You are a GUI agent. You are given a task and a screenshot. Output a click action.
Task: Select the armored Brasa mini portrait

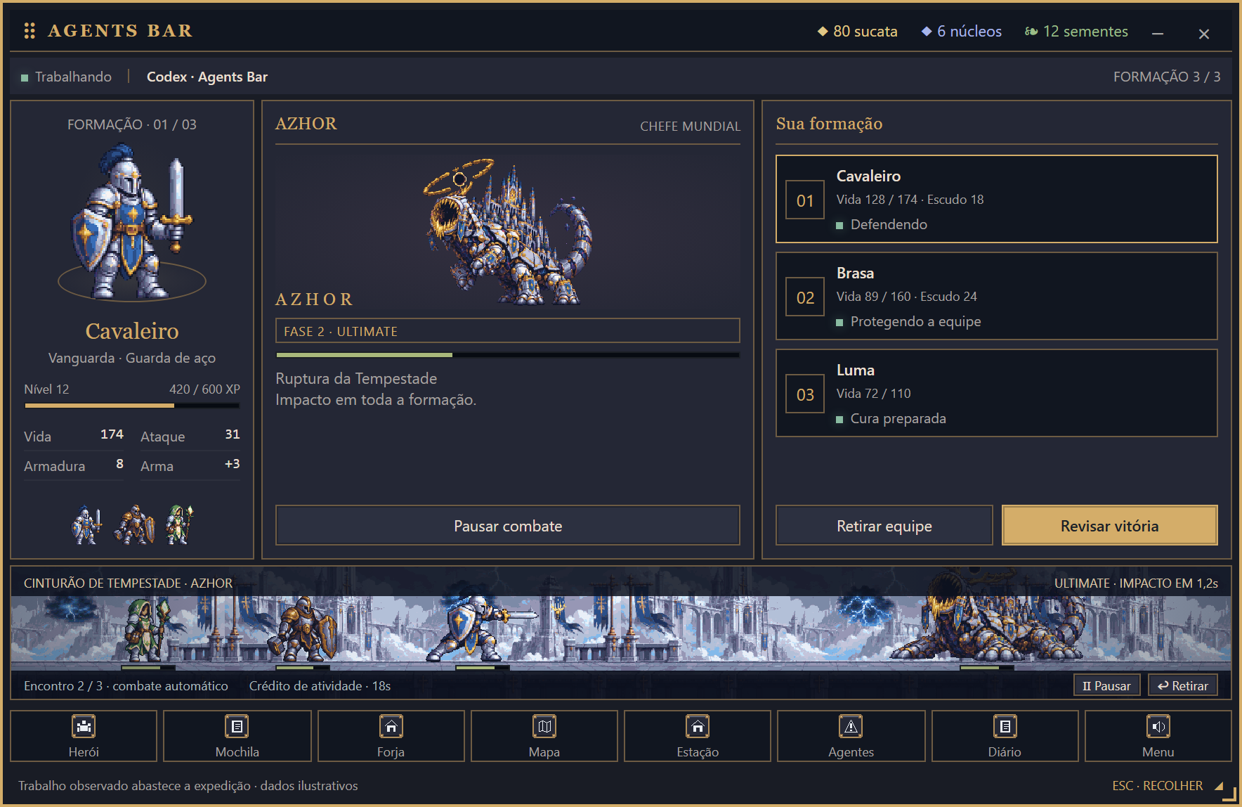click(x=135, y=525)
